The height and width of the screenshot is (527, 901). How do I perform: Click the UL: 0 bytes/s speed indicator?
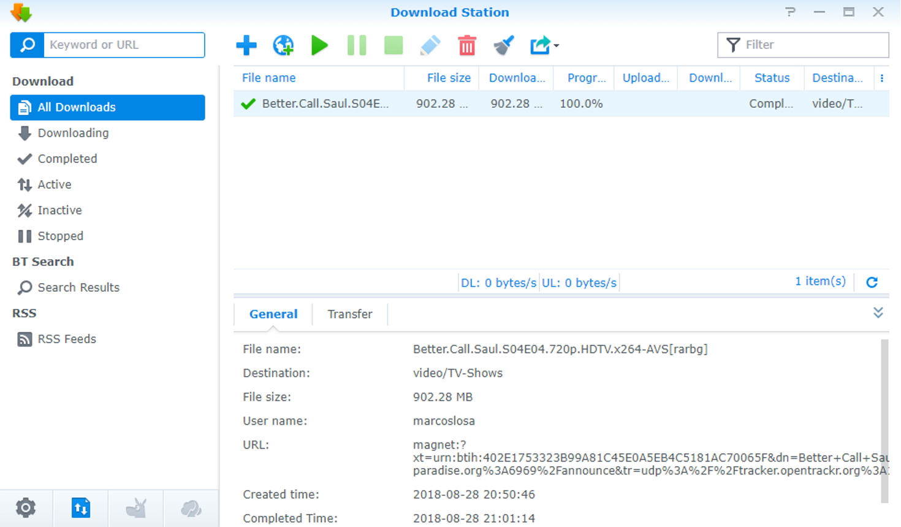(579, 283)
